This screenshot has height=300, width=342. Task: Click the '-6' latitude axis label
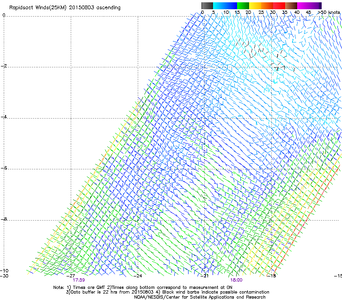point(4,168)
